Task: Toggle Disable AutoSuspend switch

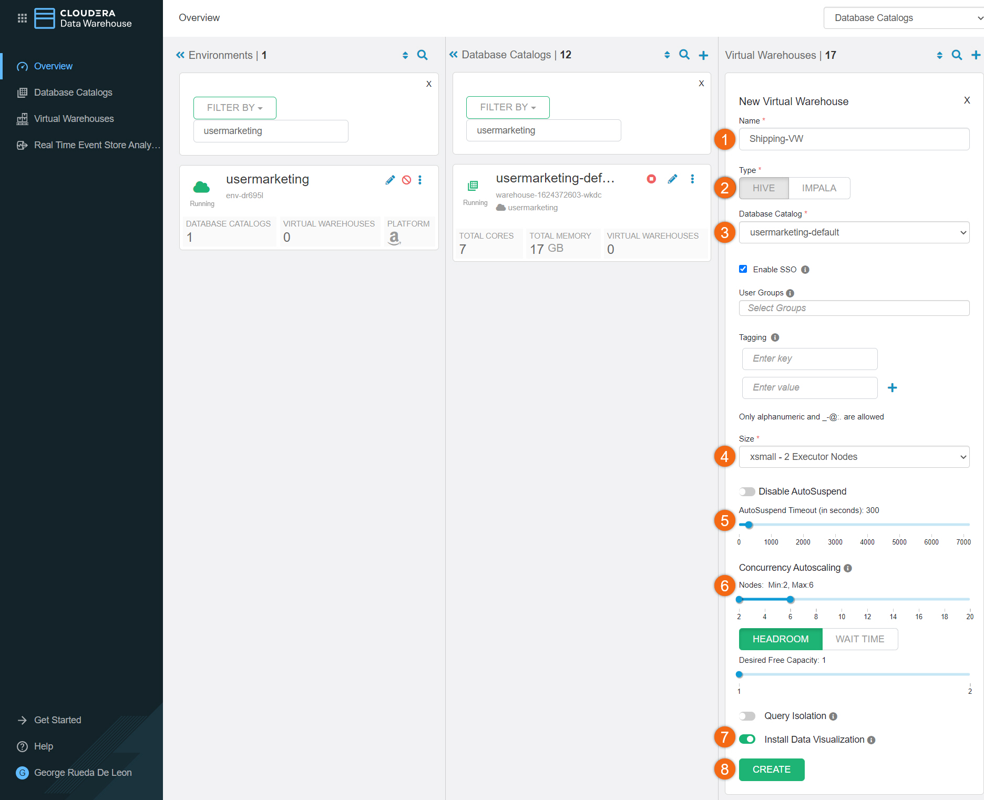Action: point(747,492)
